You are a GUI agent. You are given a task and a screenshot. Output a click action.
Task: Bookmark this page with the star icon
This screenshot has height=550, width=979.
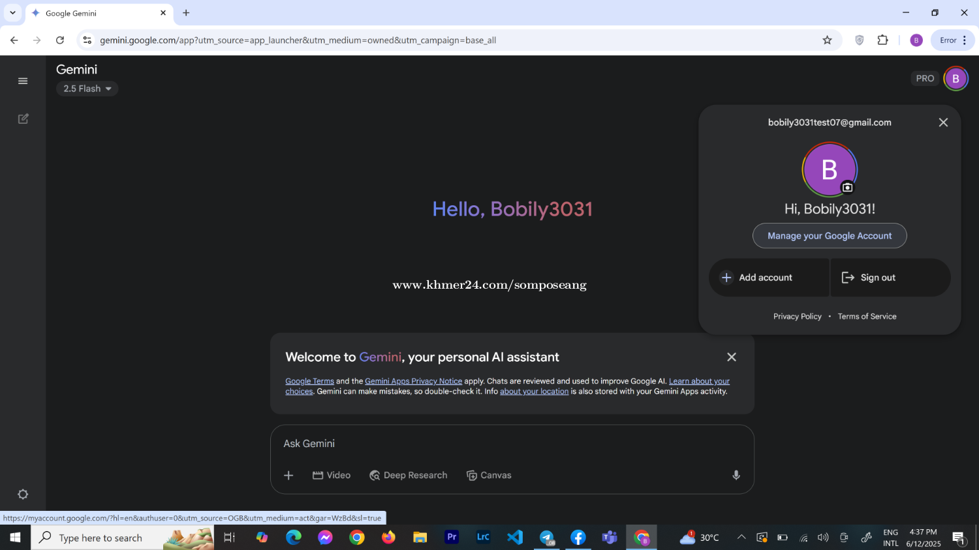click(827, 40)
